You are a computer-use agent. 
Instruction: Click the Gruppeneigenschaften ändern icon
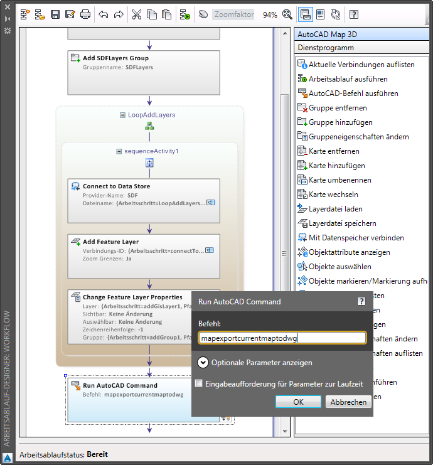pyautogui.click(x=302, y=136)
